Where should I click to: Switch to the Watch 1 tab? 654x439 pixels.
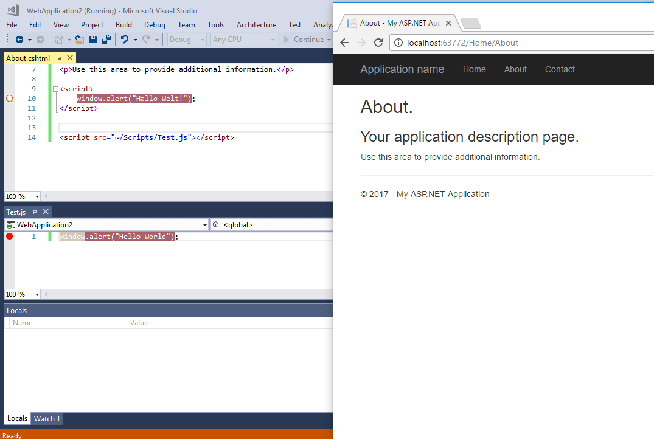tap(47, 418)
